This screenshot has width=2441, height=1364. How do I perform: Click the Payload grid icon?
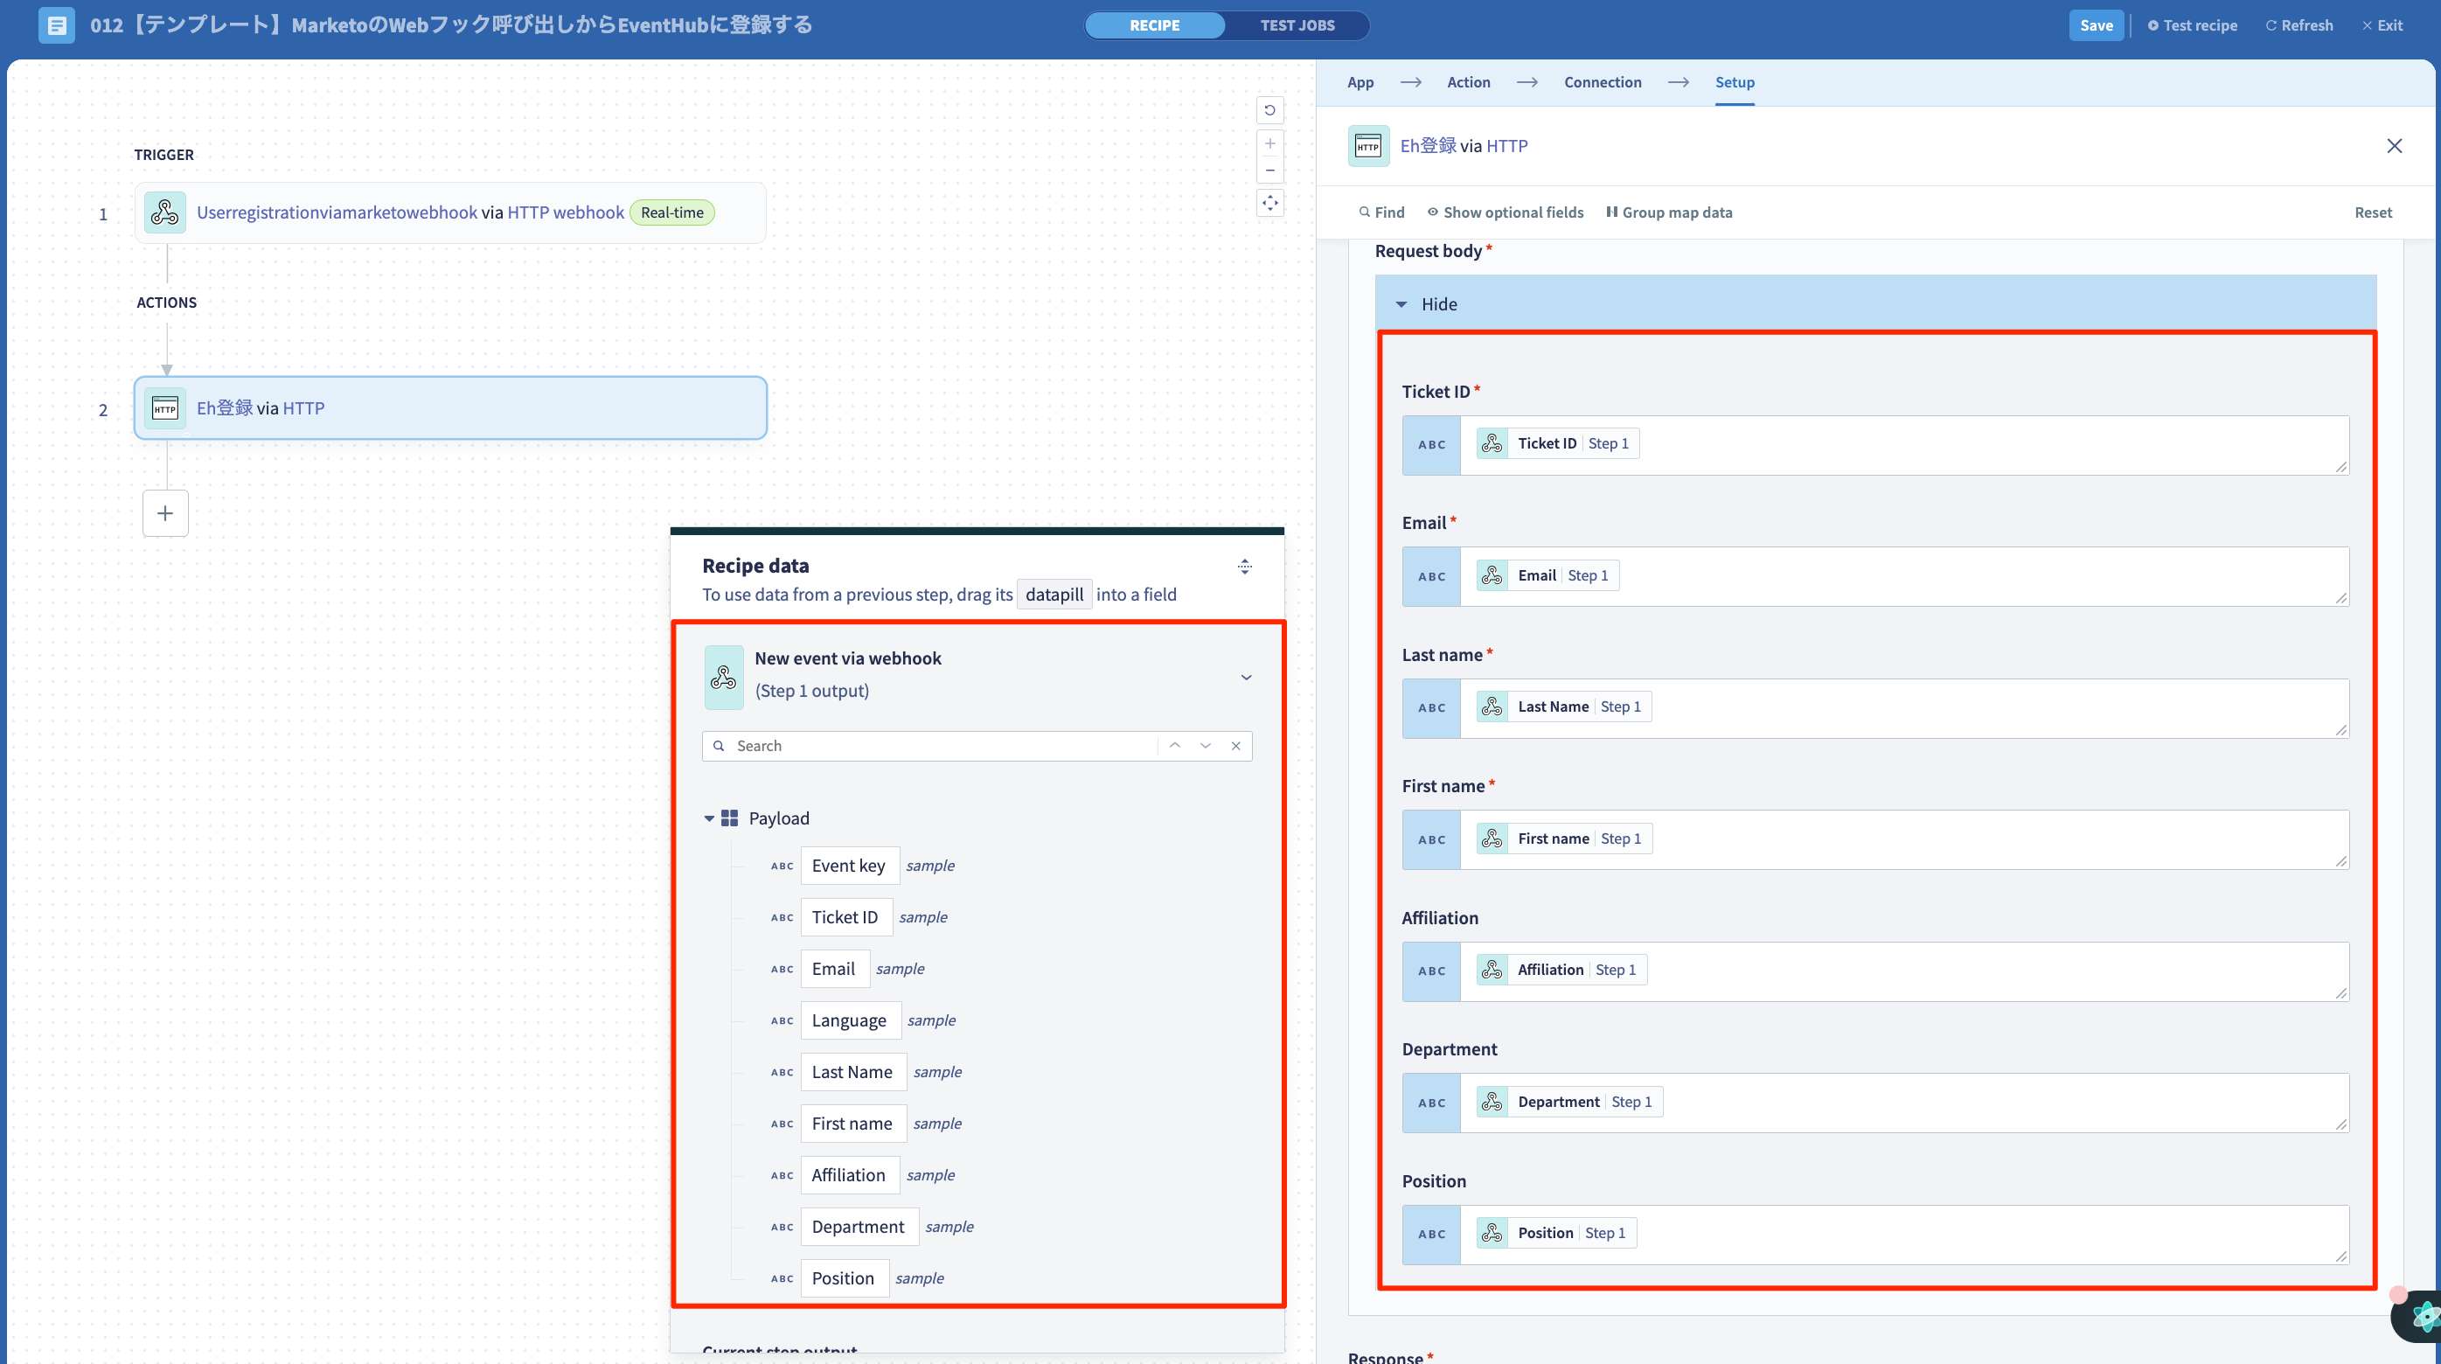tap(728, 818)
